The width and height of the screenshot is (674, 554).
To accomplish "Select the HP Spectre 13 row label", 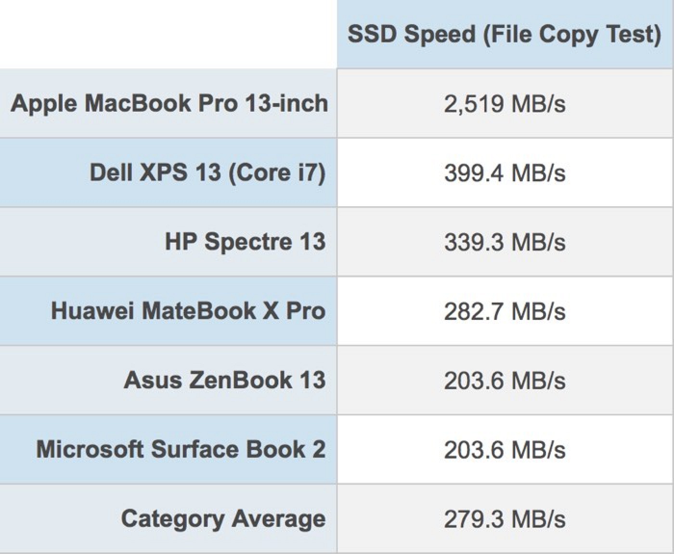I will (245, 241).
